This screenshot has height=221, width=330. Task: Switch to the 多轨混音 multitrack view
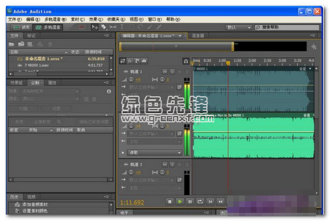pyautogui.click(x=48, y=27)
